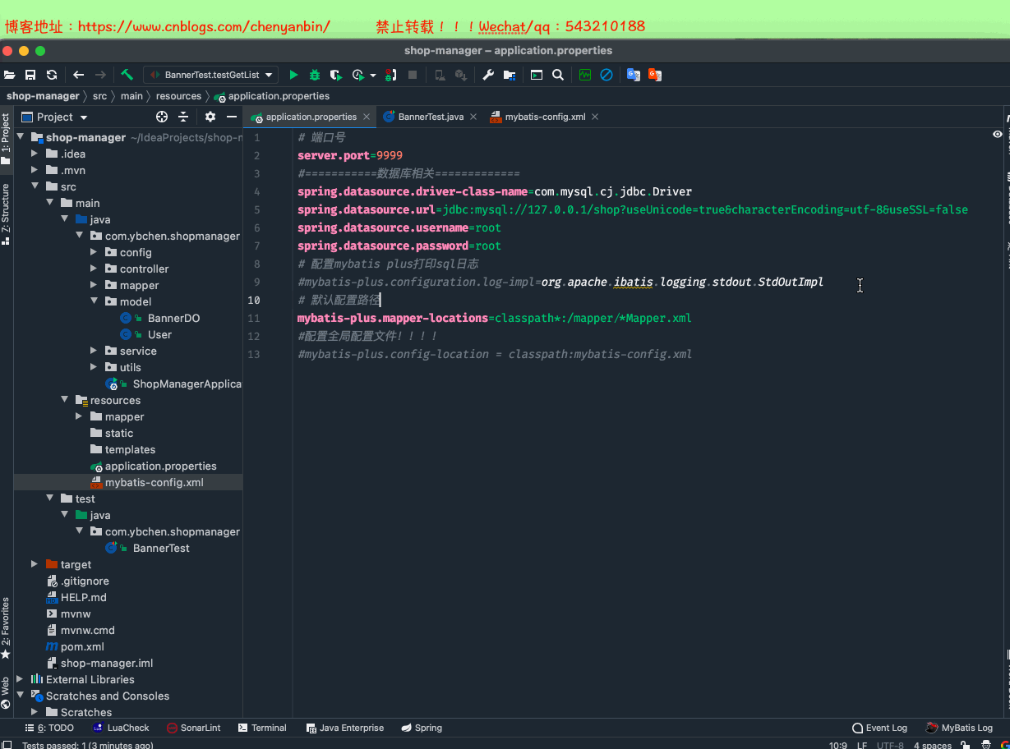Open Project Structure wrench icon
The image size is (1010, 749).
[488, 75]
